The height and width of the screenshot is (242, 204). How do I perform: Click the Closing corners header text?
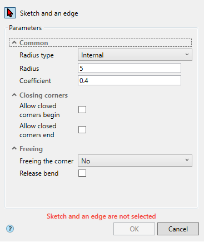coord(43,95)
